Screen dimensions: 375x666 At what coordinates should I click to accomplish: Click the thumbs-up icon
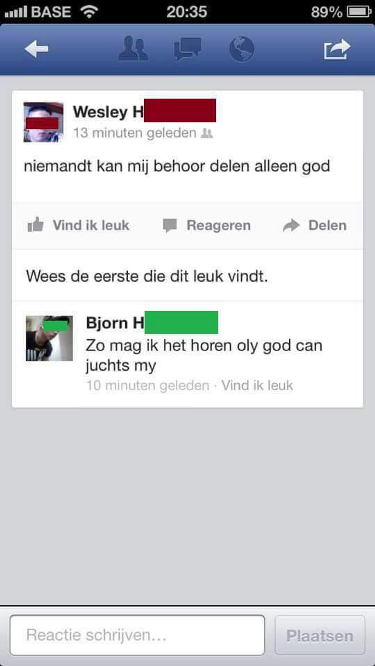(x=35, y=225)
